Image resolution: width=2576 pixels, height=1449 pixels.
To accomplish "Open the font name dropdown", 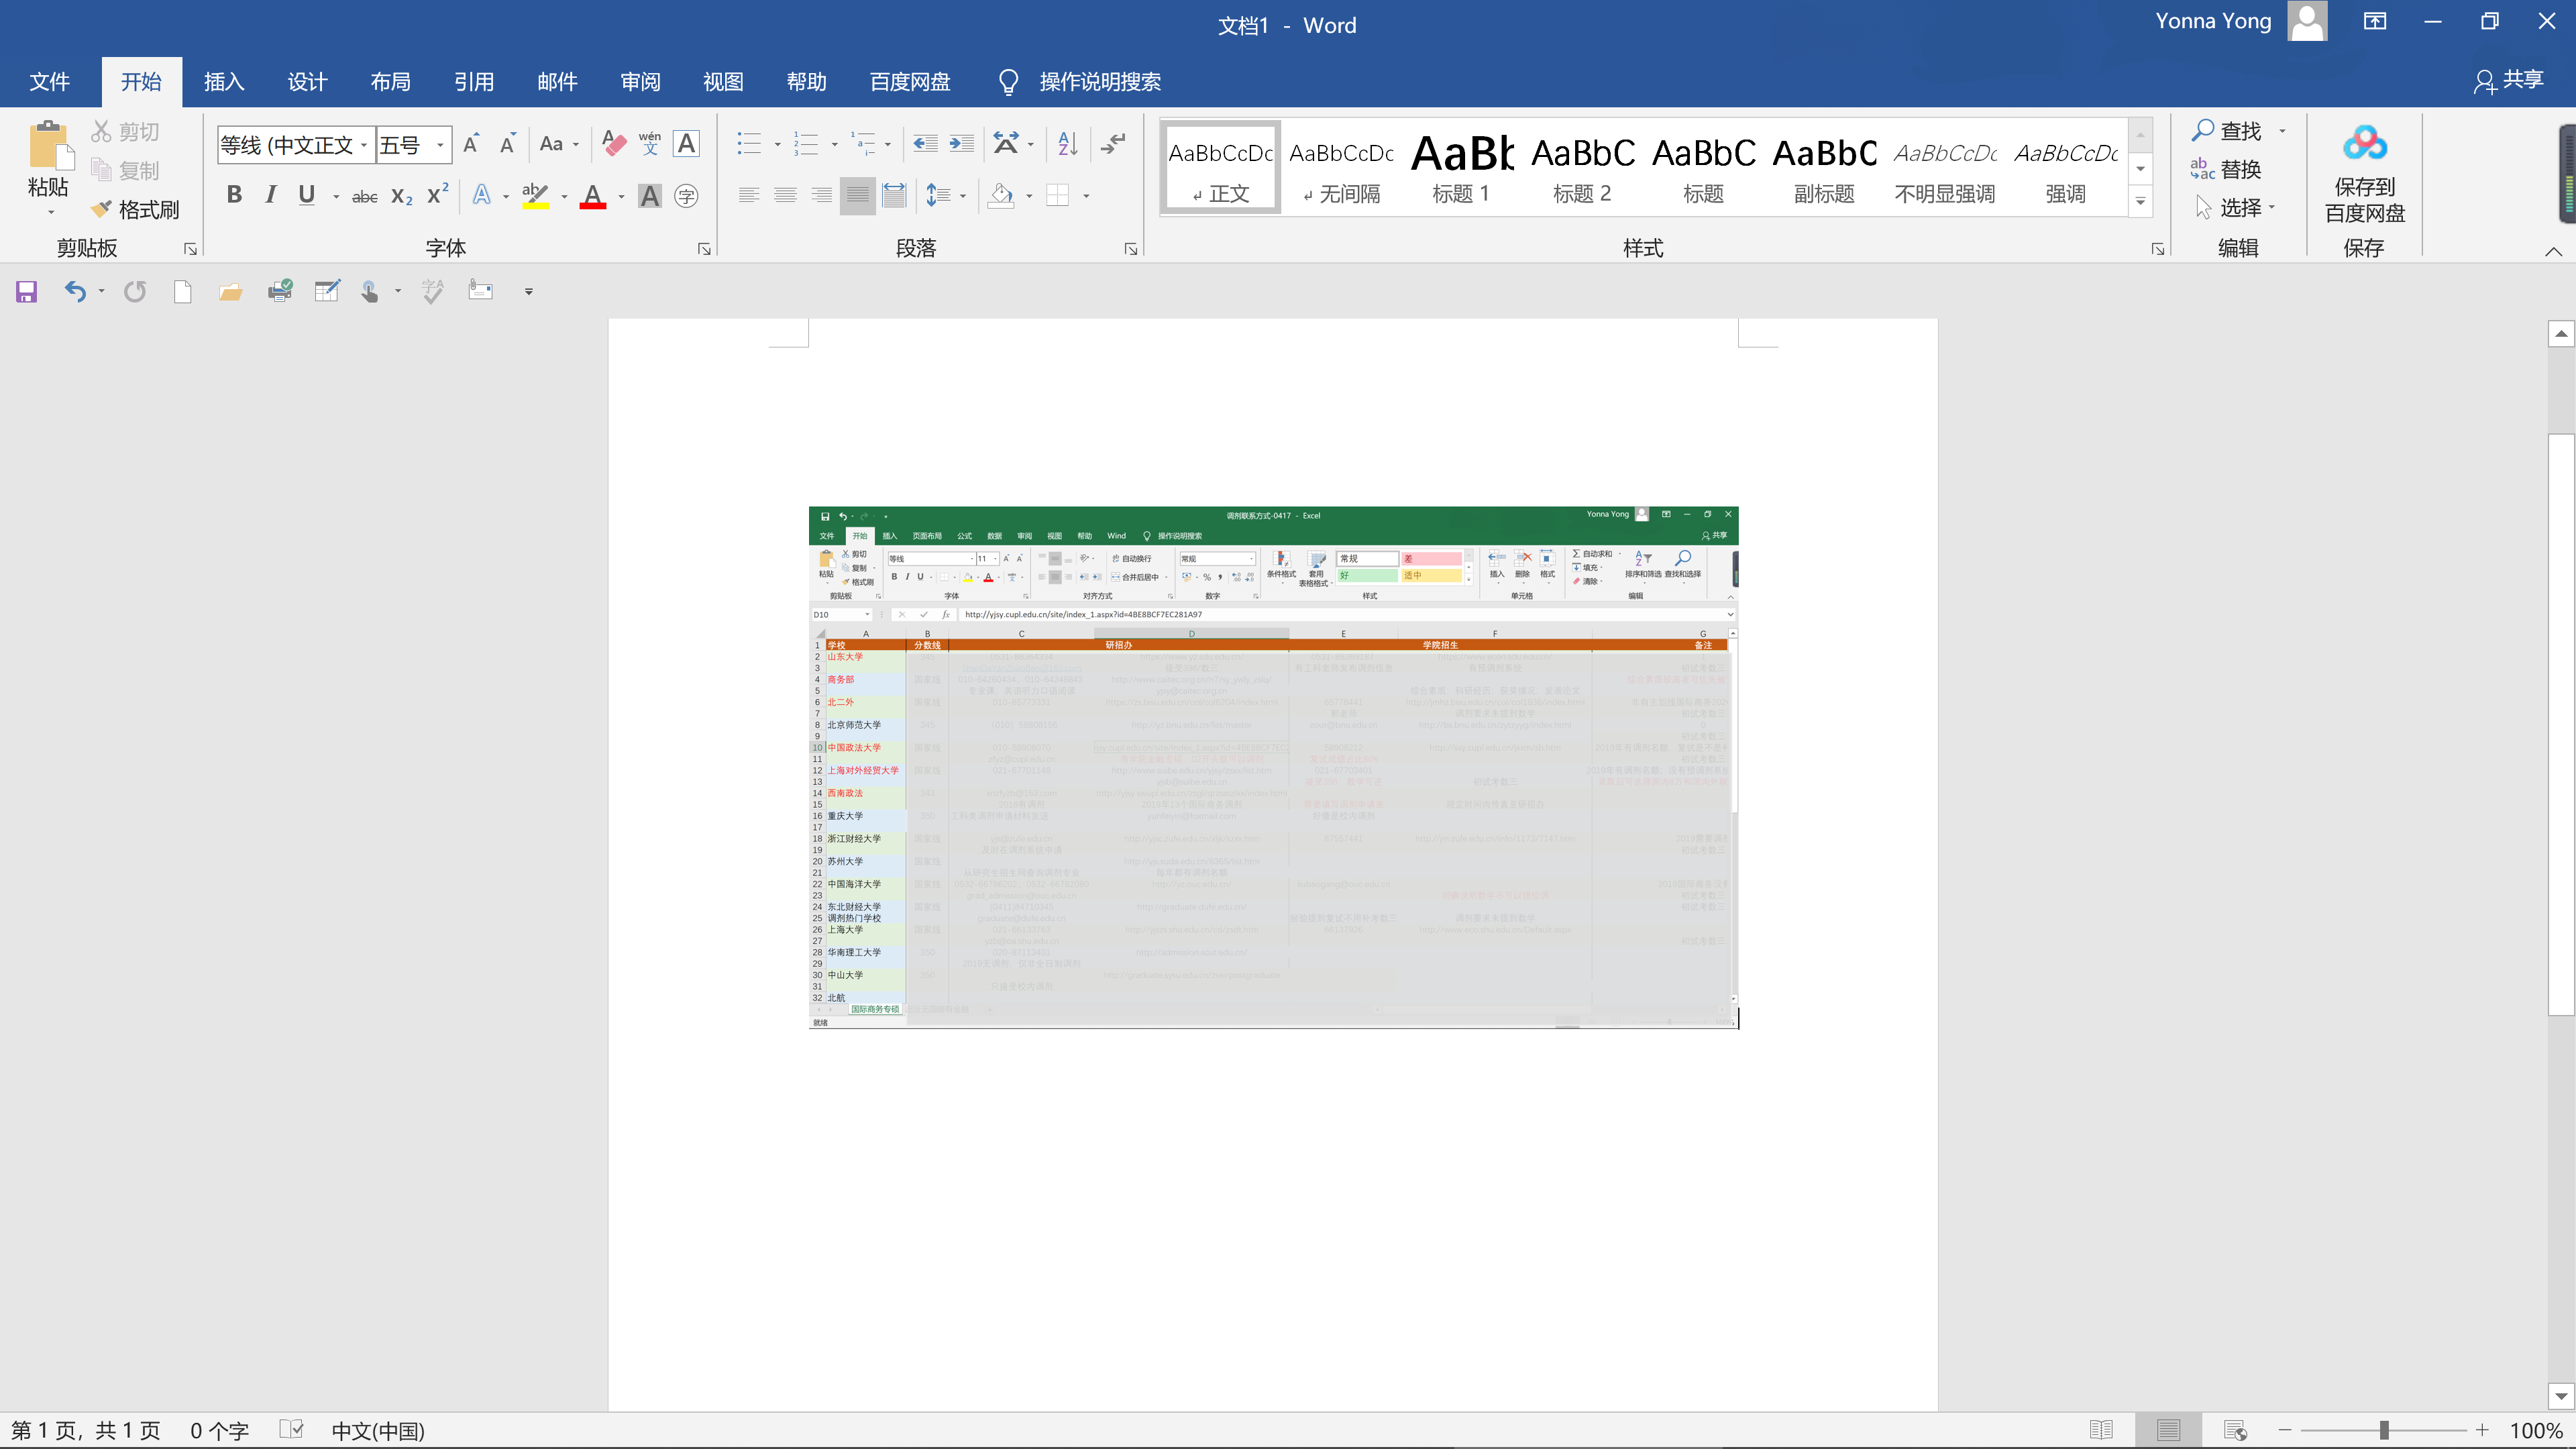I will coord(364,145).
